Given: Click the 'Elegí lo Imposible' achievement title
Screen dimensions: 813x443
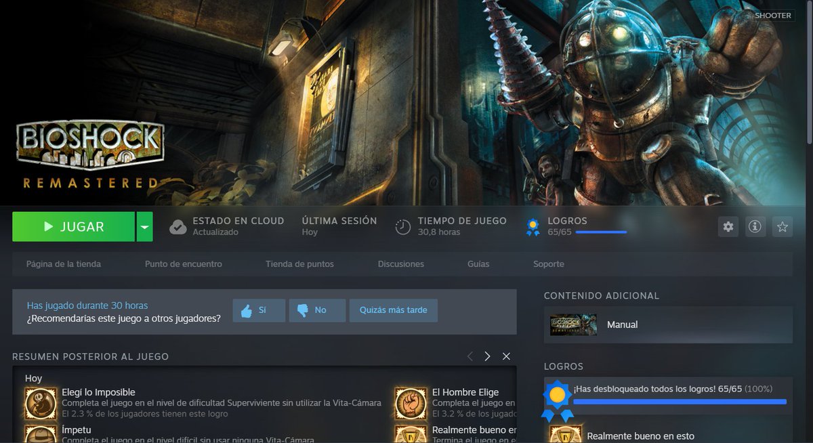Looking at the screenshot, I should (98, 392).
